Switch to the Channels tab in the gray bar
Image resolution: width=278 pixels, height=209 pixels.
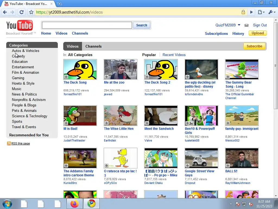coord(93,46)
